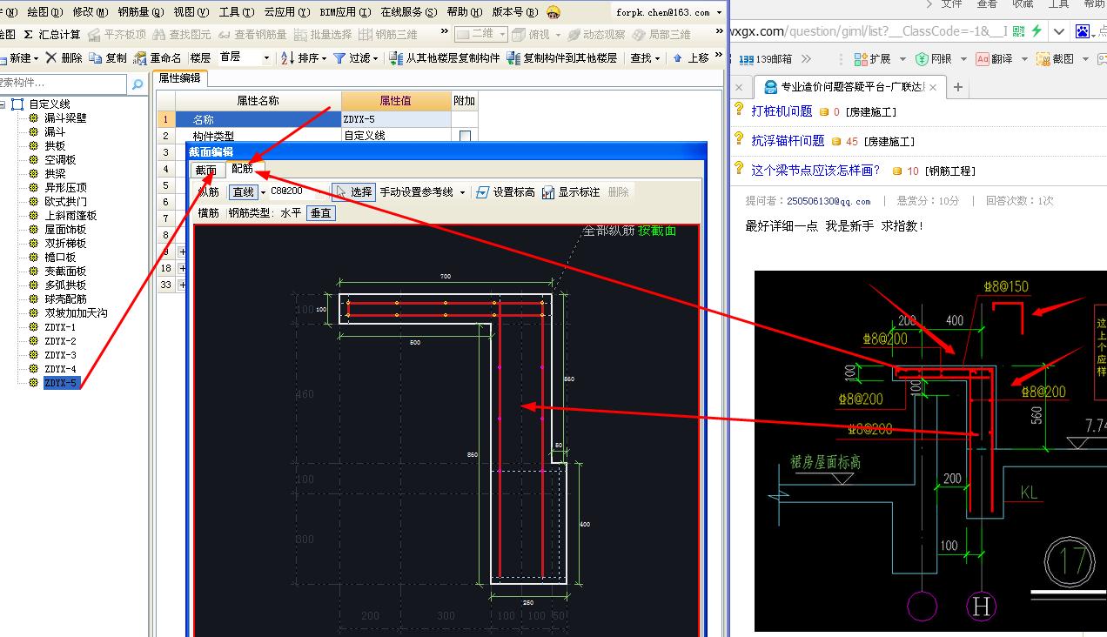Open the 钢筋量(Q) menu
Image resolution: width=1107 pixels, height=637 pixels.
[141, 12]
